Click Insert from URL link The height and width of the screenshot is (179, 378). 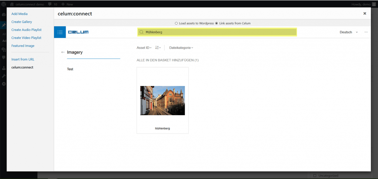tap(23, 59)
